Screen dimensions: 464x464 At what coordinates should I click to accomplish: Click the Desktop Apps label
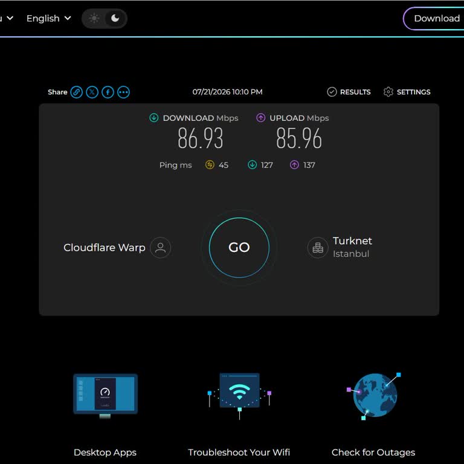pos(105,453)
